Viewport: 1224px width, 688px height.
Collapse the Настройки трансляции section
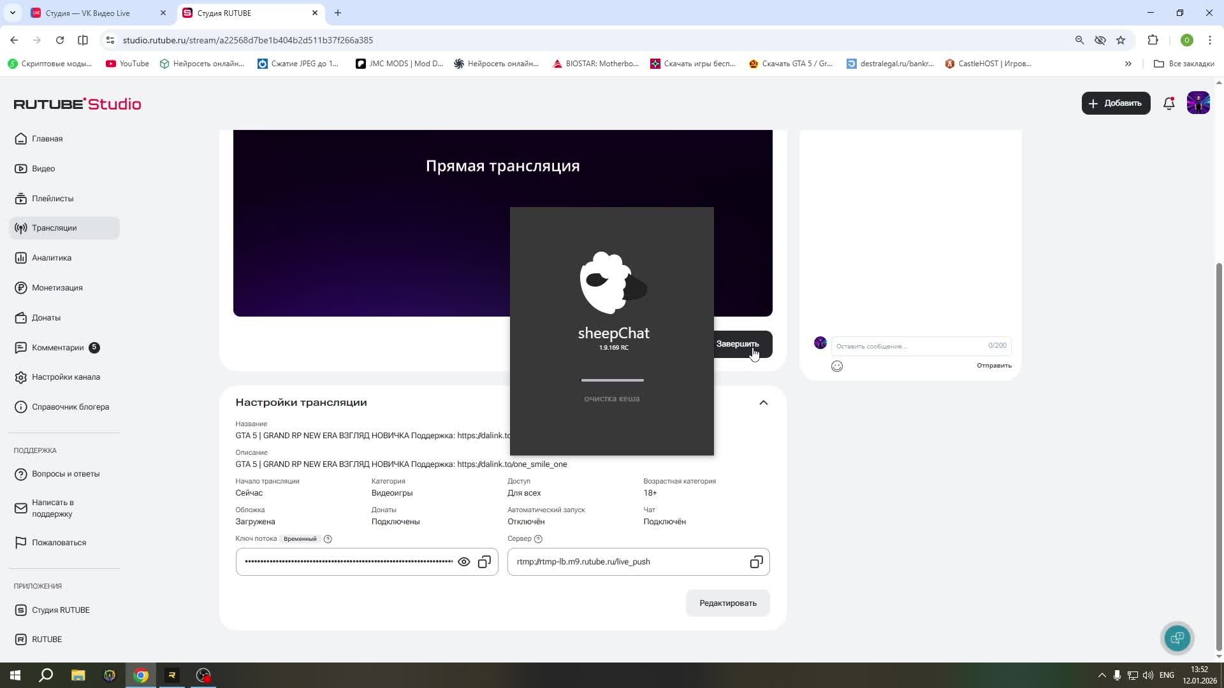click(763, 403)
